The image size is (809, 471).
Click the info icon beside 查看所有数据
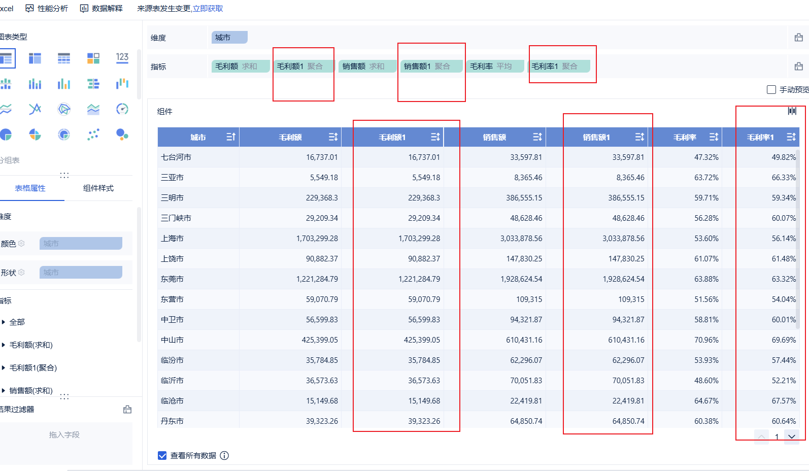[224, 455]
